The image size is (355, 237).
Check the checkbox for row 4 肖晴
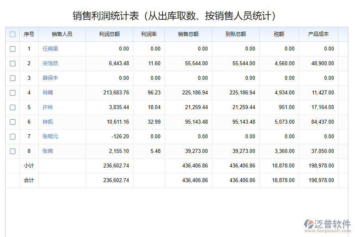(x=13, y=92)
